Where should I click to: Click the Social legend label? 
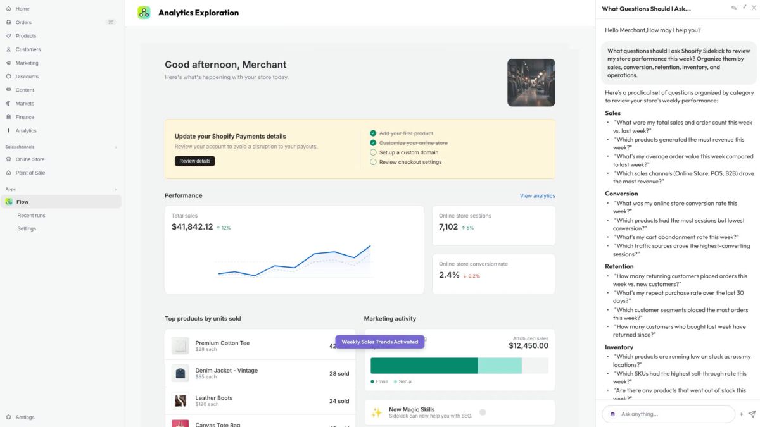[405, 381]
